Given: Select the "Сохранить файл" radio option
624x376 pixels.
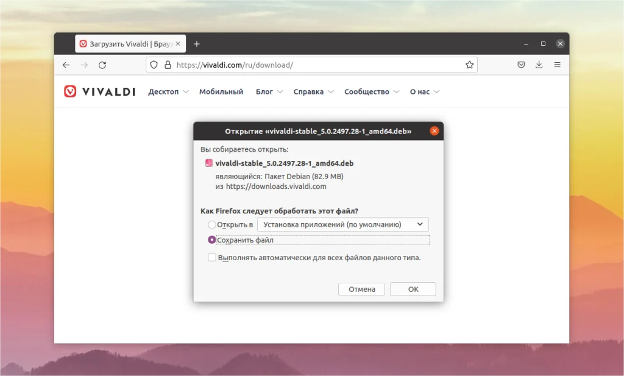Looking at the screenshot, I should 211,240.
